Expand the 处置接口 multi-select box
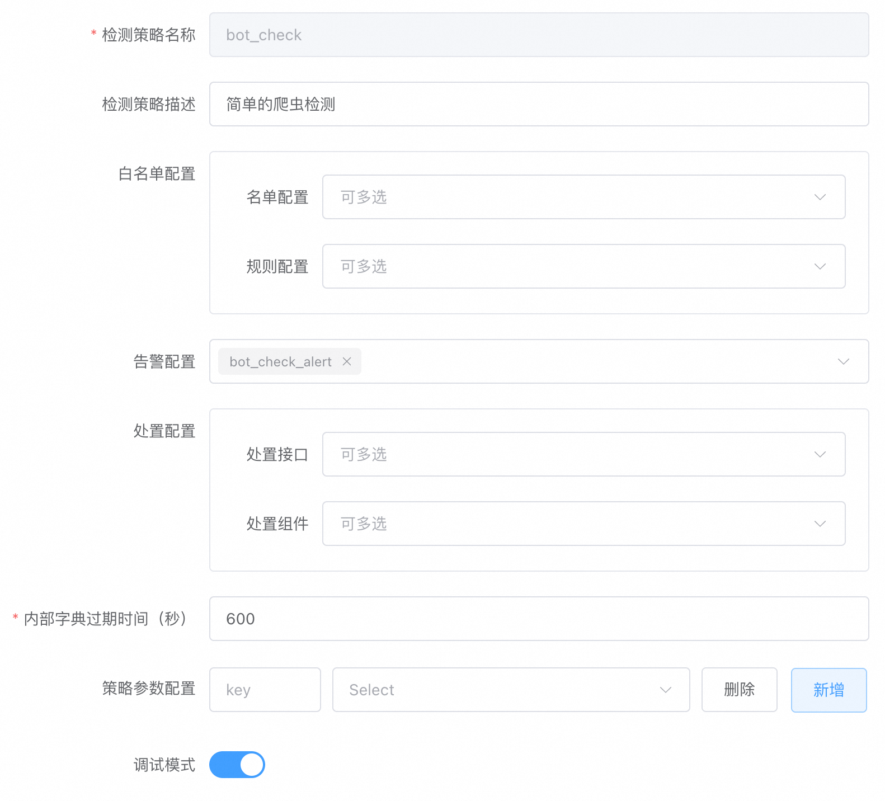 tap(559, 455)
